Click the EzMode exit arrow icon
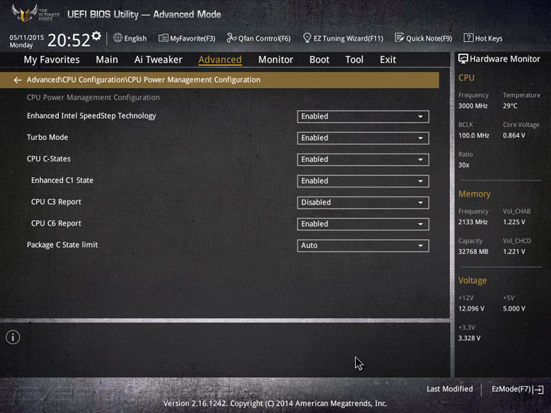 538,389
